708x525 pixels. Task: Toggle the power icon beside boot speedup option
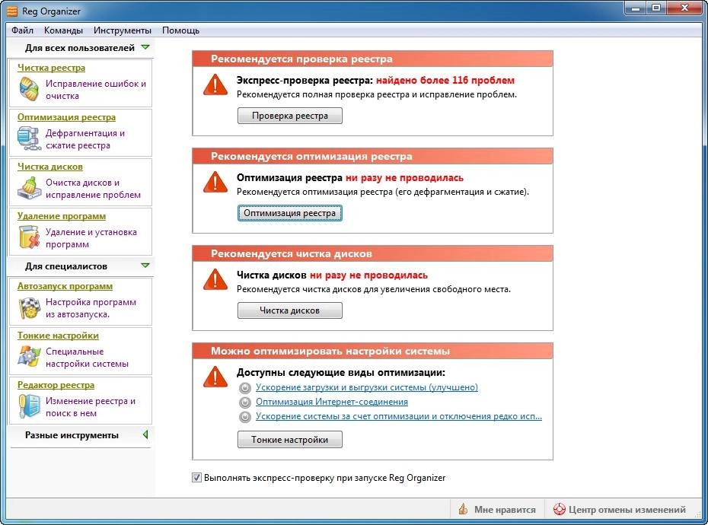(x=244, y=388)
